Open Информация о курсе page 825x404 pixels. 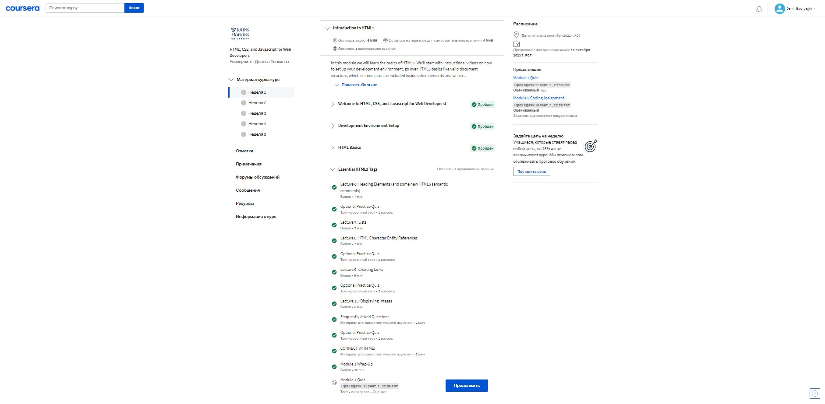(256, 217)
